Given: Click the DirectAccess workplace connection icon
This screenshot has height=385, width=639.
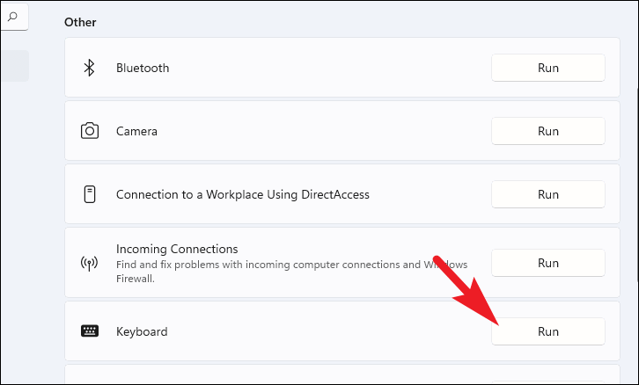Looking at the screenshot, I should pos(89,194).
